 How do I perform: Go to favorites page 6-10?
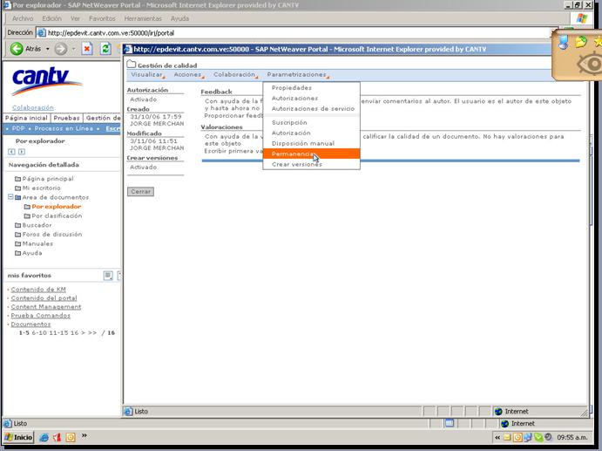[x=39, y=333]
